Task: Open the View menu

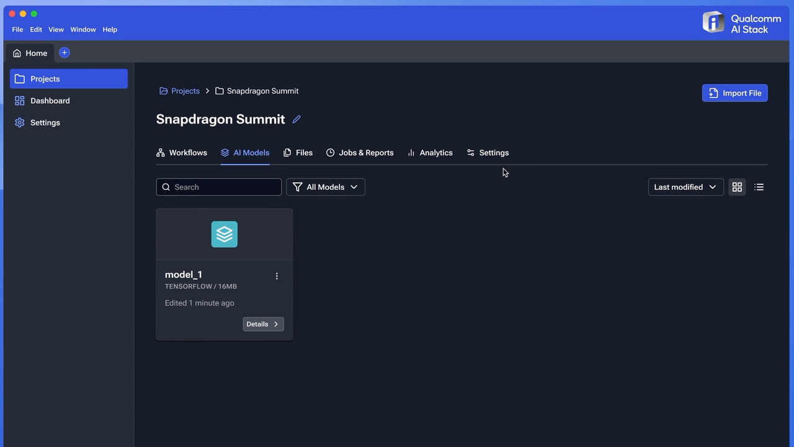Action: [x=56, y=29]
